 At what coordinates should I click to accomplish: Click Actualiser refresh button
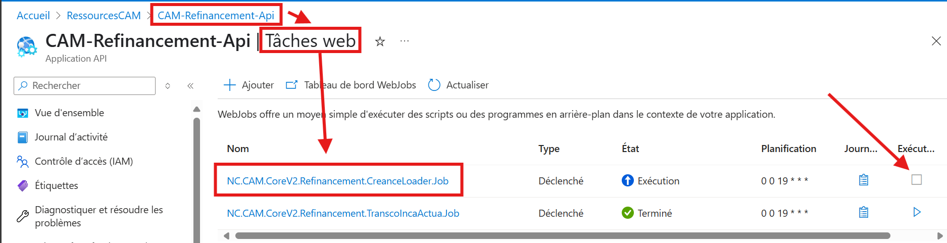click(459, 85)
